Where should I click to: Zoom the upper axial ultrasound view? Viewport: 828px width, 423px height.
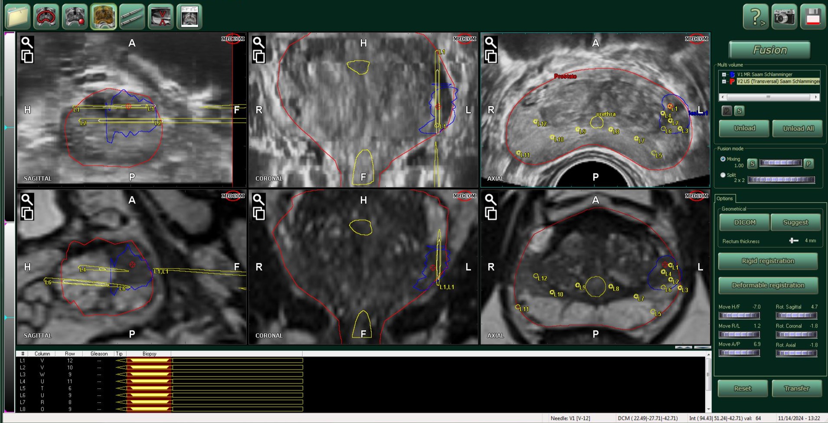coord(491,43)
